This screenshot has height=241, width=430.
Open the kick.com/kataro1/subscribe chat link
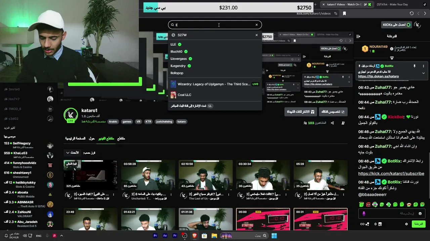(391, 174)
